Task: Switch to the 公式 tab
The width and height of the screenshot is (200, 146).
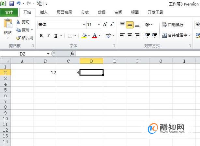Action: [x=85, y=12]
